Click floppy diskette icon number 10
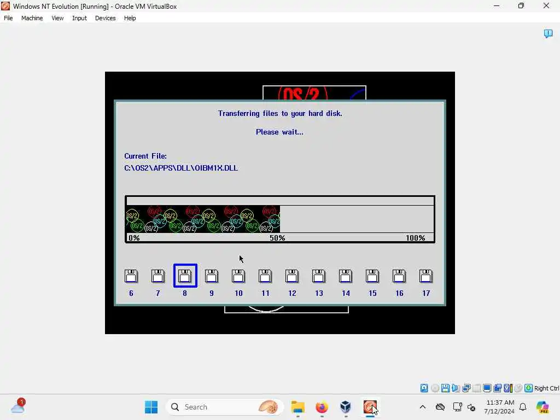560x420 pixels. coord(238,276)
